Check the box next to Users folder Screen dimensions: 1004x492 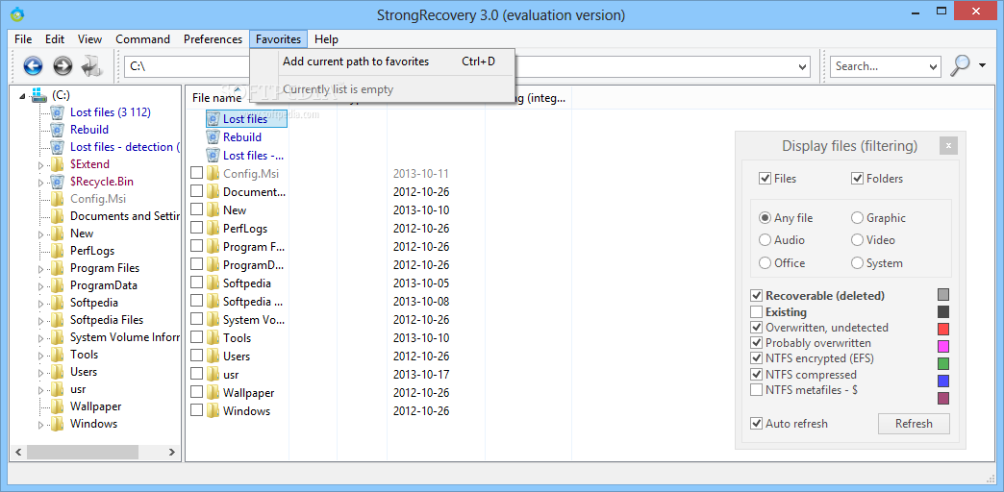[196, 356]
